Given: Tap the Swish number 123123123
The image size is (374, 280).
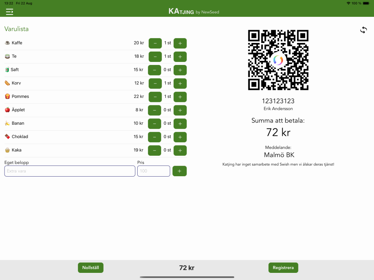Looking at the screenshot, I should [x=278, y=101].
